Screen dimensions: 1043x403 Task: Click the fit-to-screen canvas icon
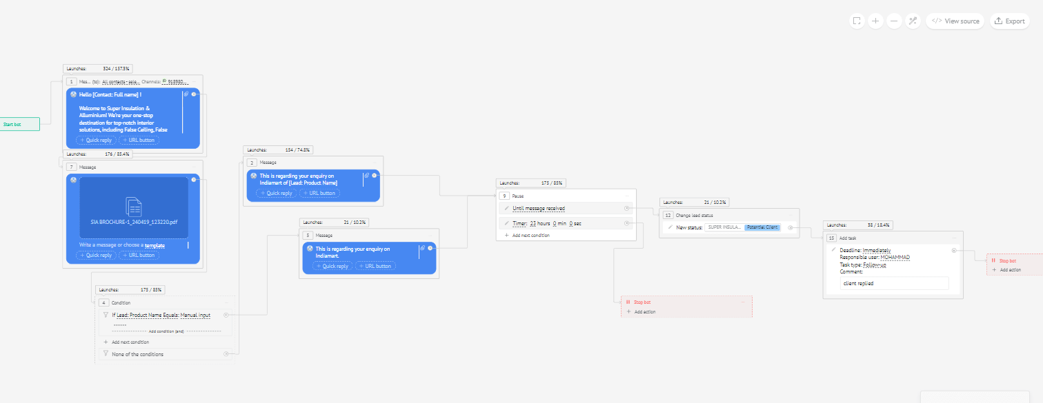(x=857, y=21)
